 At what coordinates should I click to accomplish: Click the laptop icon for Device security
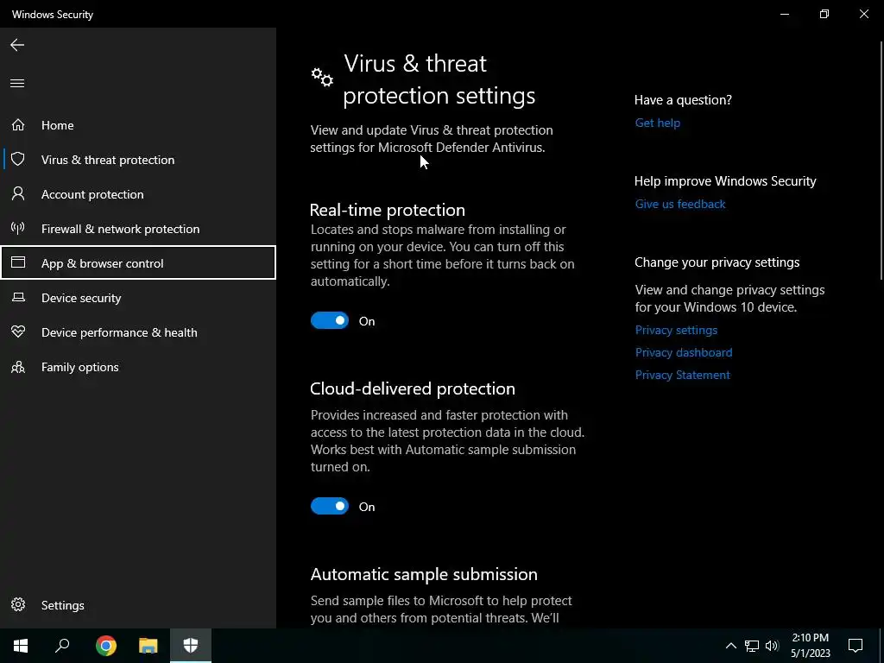point(18,297)
